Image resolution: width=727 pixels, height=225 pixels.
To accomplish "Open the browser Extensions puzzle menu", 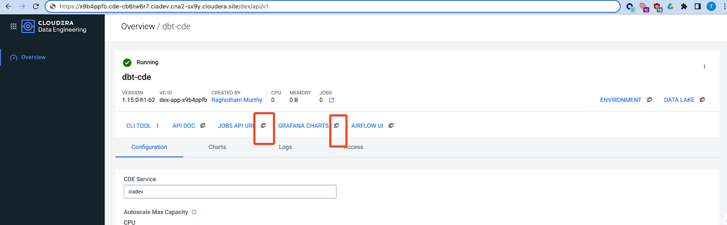I will point(684,6).
